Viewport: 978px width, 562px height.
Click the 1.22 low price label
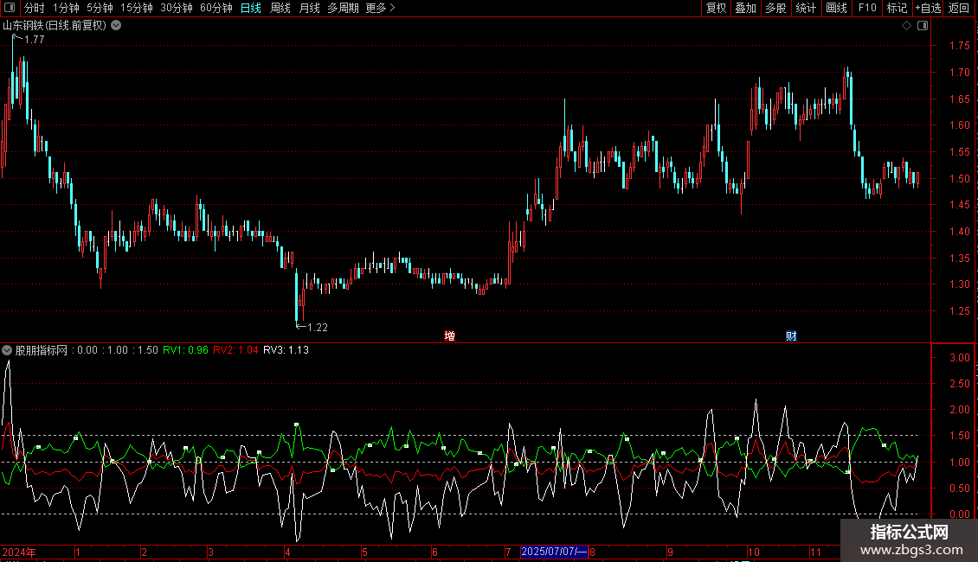tap(318, 327)
